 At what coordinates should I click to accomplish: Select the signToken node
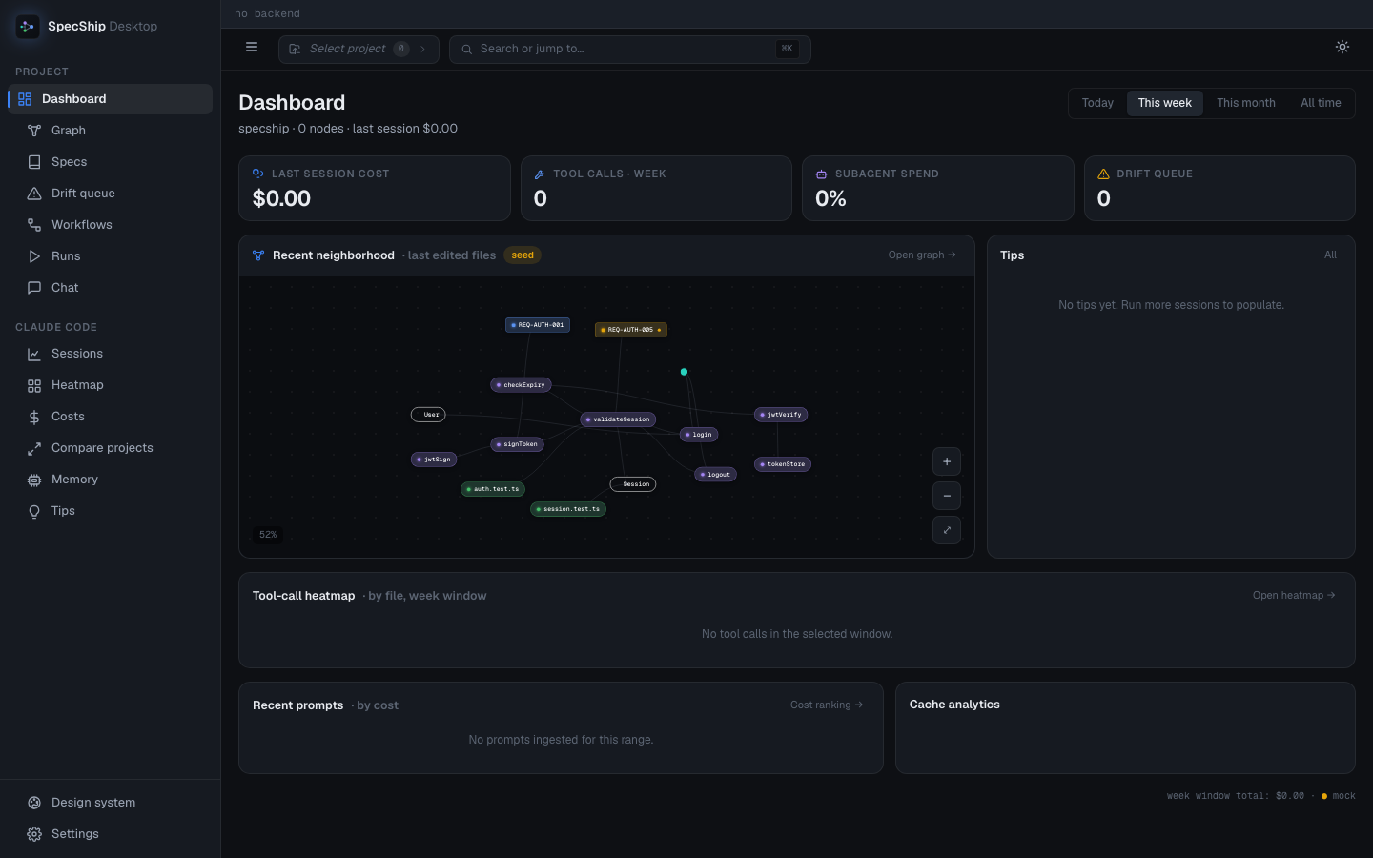click(517, 444)
